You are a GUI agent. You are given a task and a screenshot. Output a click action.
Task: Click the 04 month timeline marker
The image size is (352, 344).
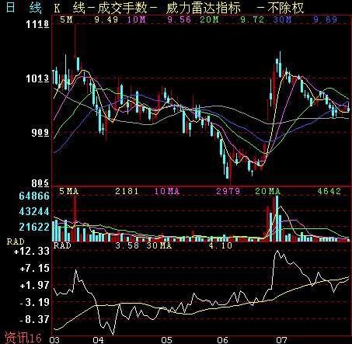coord(98,340)
